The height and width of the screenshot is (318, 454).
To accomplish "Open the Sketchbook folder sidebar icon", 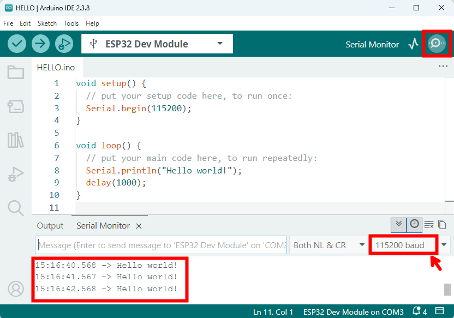I will [16, 72].
